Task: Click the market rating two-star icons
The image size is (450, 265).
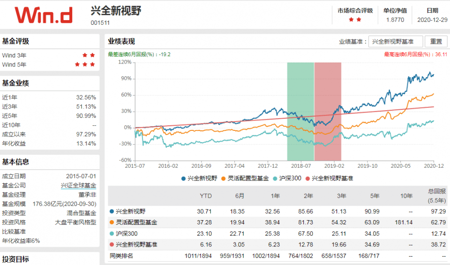Action: [355, 20]
